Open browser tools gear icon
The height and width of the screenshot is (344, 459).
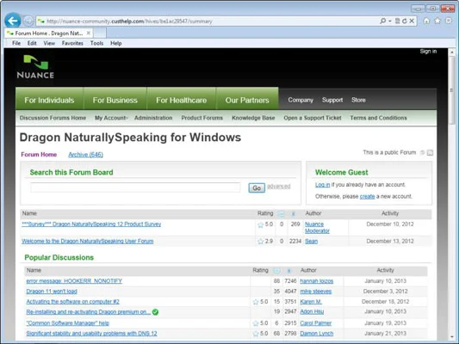448,21
